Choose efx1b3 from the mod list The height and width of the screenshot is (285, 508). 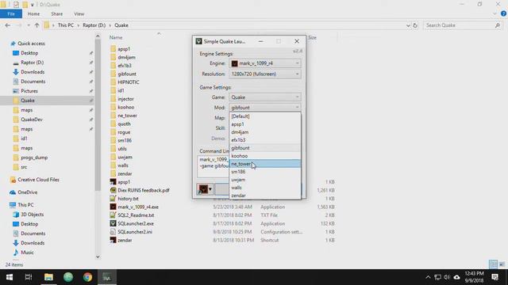(x=264, y=140)
